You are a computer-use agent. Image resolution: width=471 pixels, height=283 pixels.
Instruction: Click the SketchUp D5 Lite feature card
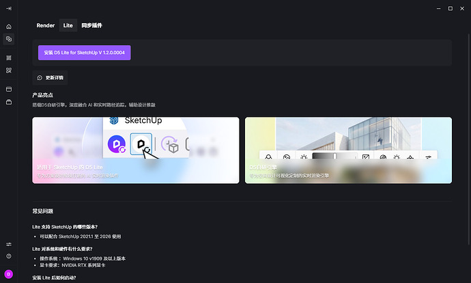(x=136, y=150)
